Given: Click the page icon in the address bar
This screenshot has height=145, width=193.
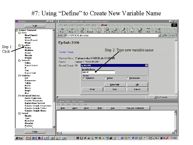Looking at the screenshot, I should coord(66,35).
